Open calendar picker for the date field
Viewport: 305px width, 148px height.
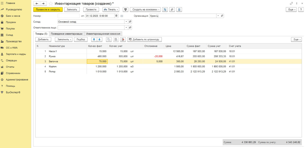116,16
